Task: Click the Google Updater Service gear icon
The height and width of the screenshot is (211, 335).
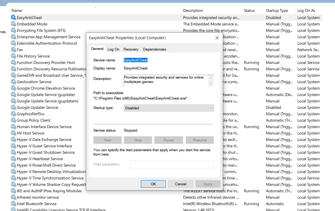Action: pos(13,107)
